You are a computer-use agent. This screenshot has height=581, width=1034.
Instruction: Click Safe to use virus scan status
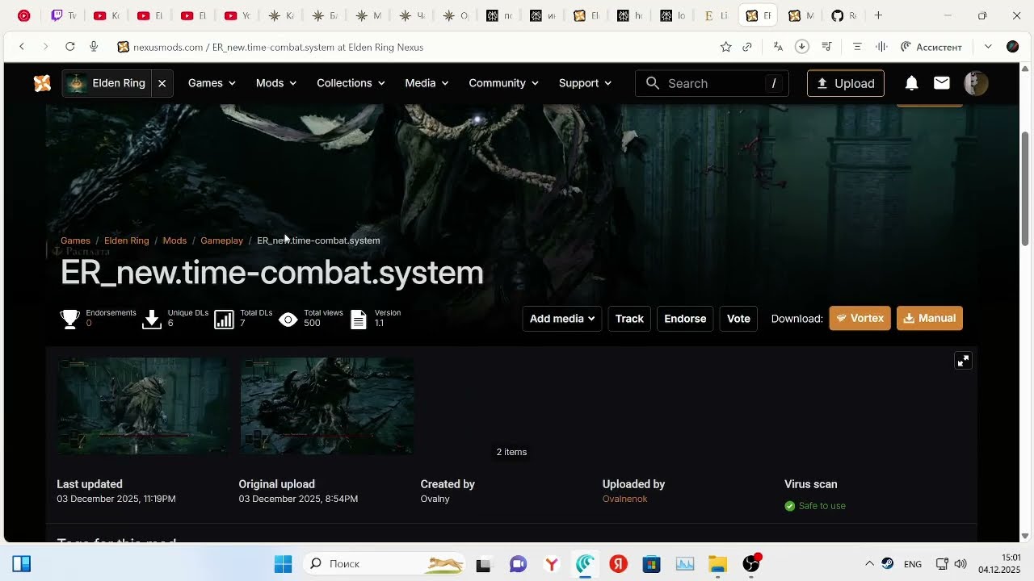click(814, 506)
